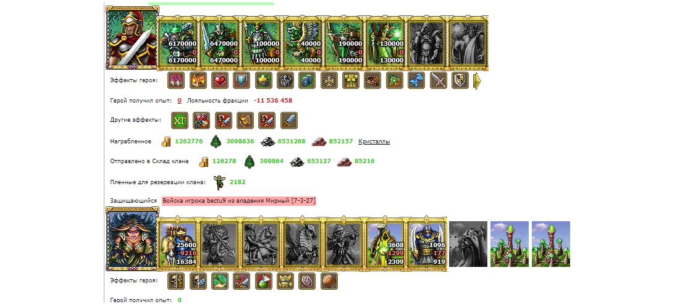
Task: Click the burning building hero effect icon
Action: pos(198,80)
